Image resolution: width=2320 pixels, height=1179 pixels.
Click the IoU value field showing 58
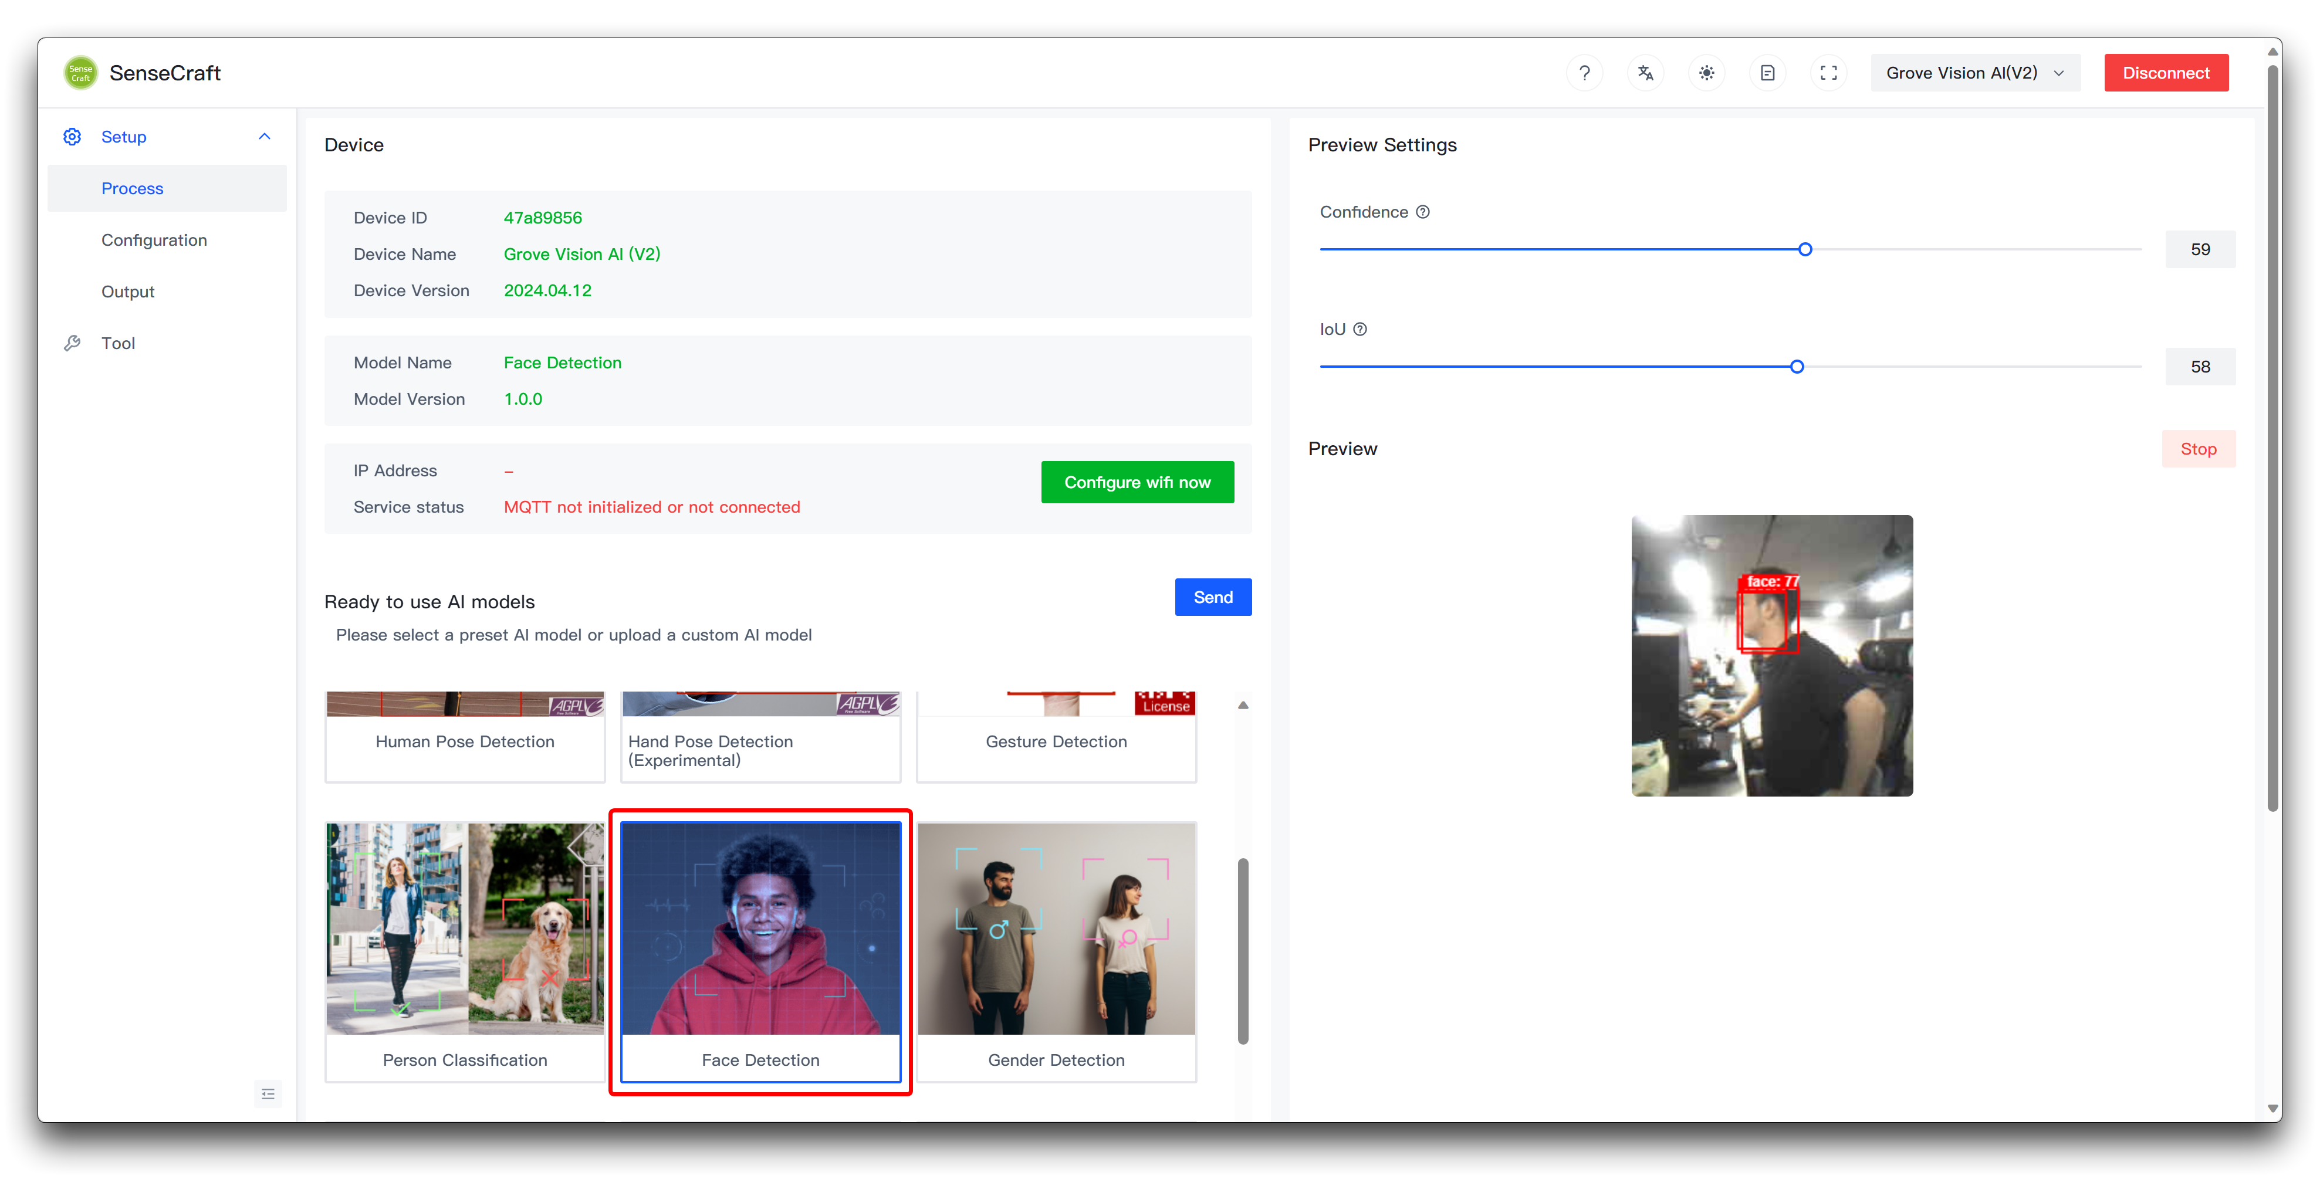click(x=2200, y=367)
